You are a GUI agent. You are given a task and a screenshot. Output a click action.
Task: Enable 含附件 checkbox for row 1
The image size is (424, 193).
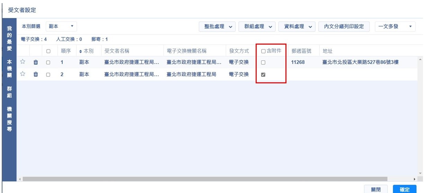[263, 63]
